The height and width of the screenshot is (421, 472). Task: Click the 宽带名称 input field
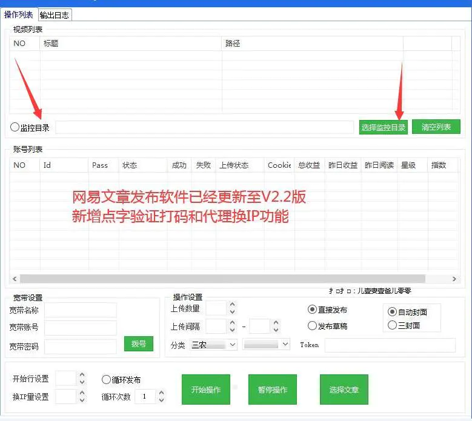pyautogui.click(x=81, y=310)
